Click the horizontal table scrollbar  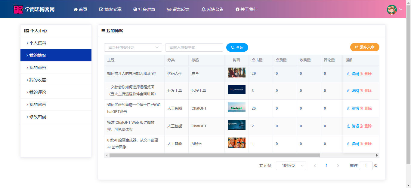pyautogui.click(x=214, y=156)
